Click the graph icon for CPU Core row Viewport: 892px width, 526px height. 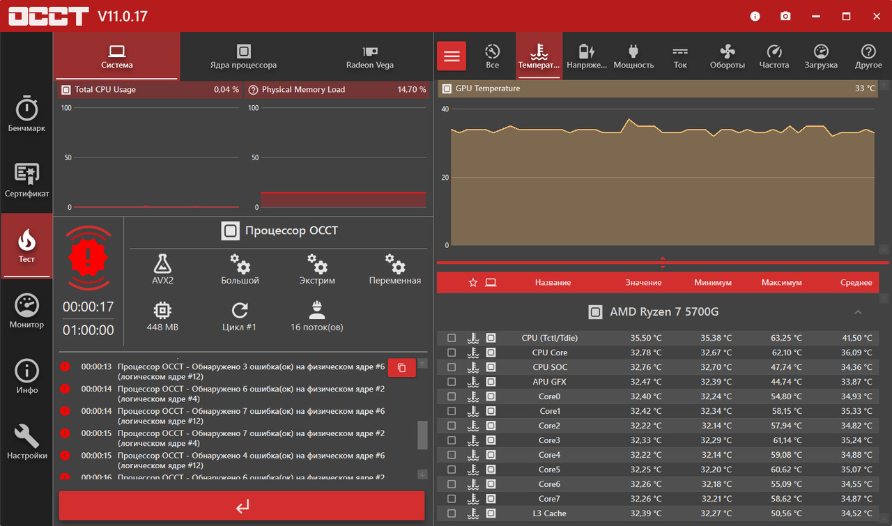pyautogui.click(x=491, y=353)
